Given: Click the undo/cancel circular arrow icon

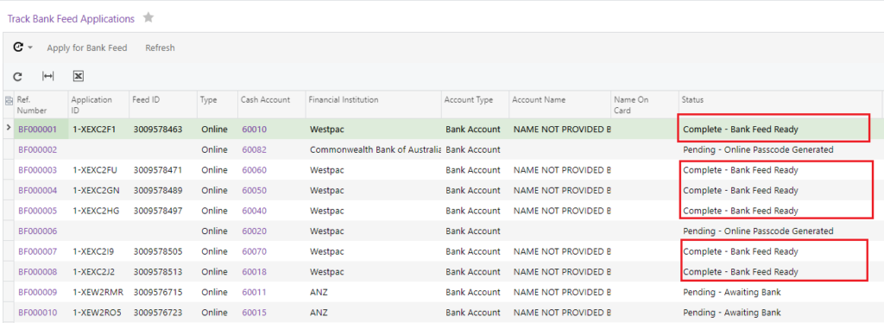Looking at the screenshot, I should (18, 47).
